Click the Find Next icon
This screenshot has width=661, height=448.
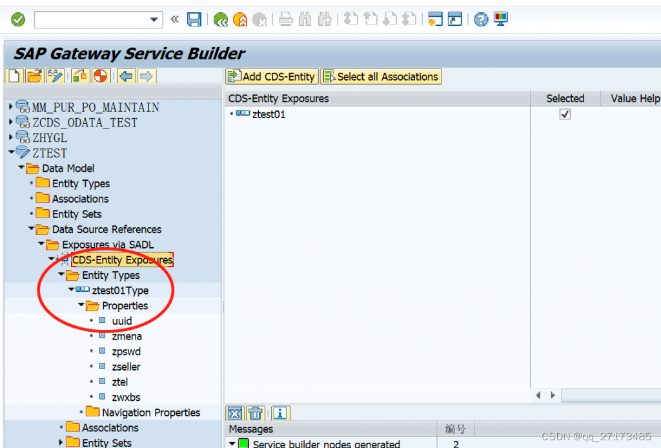pos(325,19)
